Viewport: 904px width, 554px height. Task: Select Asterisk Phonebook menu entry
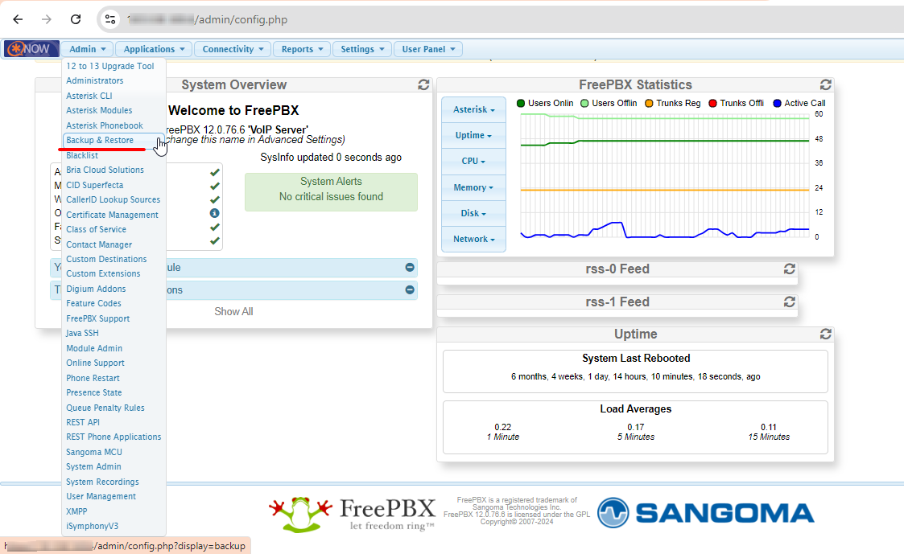[x=105, y=125]
